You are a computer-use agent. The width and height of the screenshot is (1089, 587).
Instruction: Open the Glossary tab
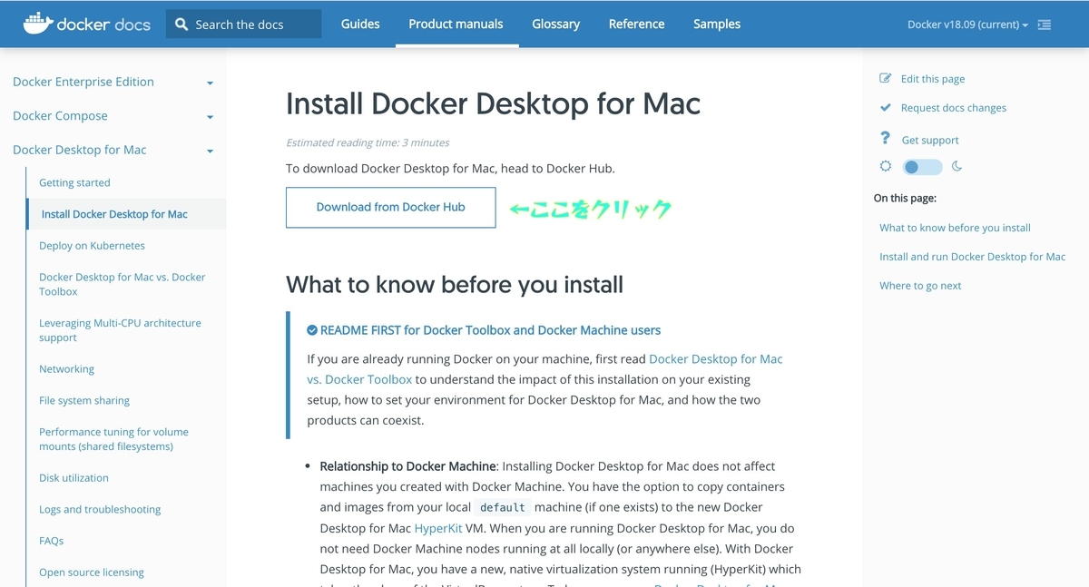pyautogui.click(x=555, y=24)
